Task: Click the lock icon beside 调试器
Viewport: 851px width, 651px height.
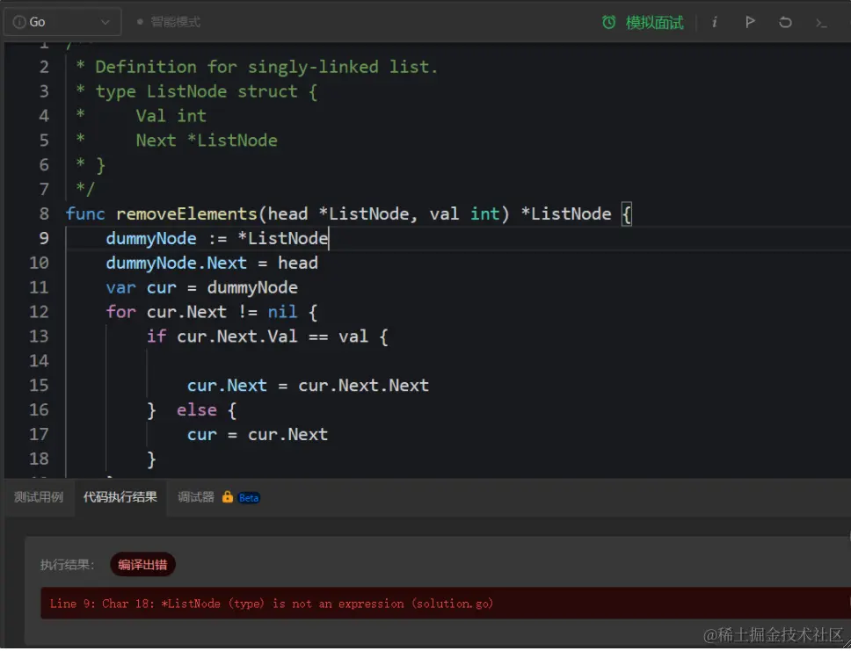Action: [x=228, y=497]
